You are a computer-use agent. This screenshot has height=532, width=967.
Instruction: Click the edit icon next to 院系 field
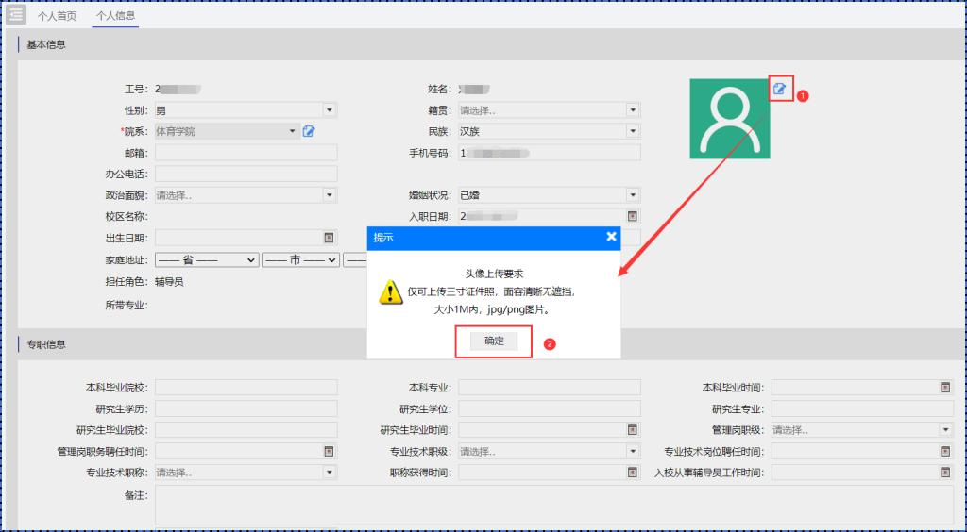[x=309, y=131]
